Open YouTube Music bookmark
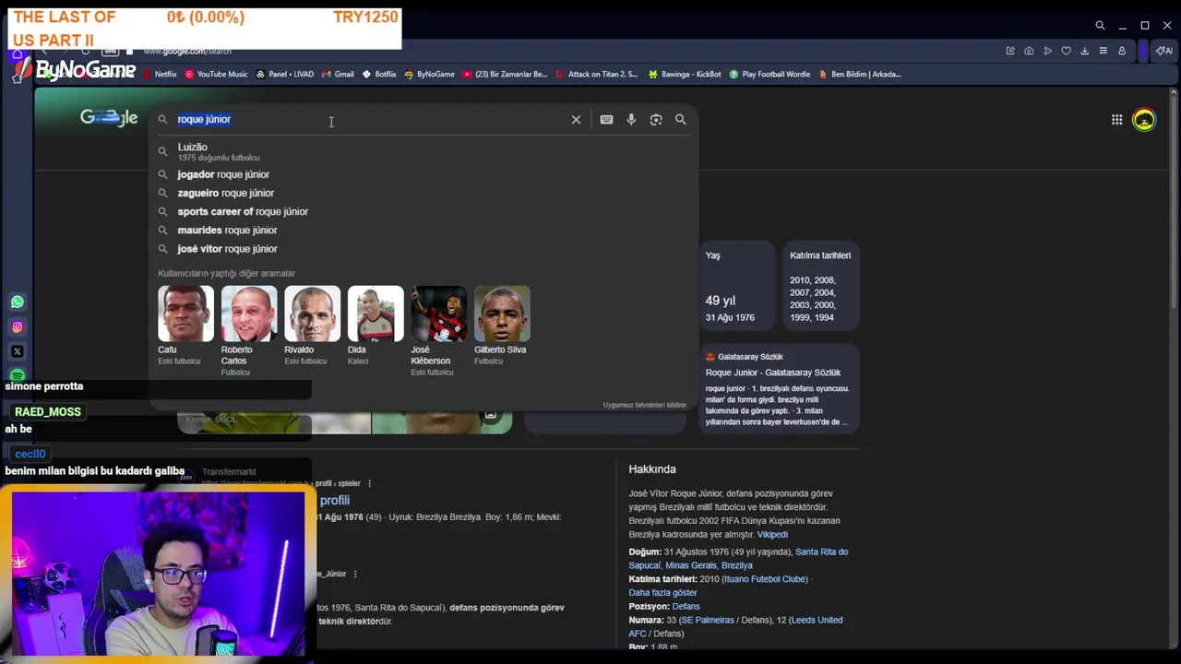This screenshot has width=1181, height=664. pyautogui.click(x=216, y=74)
